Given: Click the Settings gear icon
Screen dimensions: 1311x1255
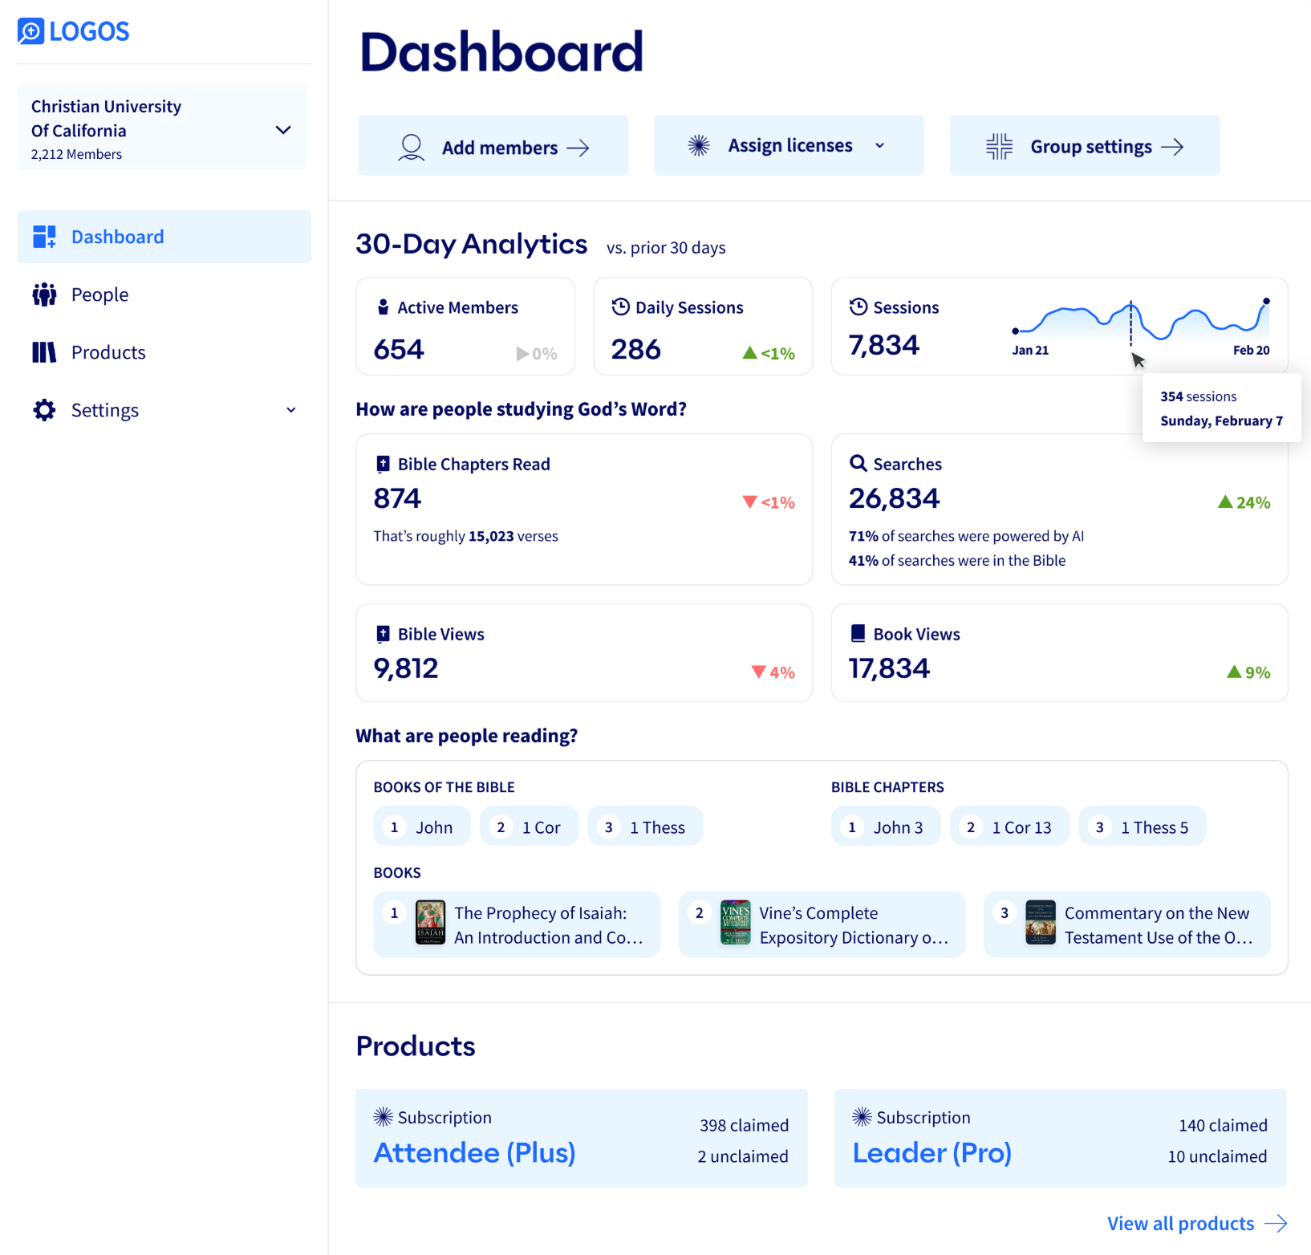Looking at the screenshot, I should click(44, 410).
